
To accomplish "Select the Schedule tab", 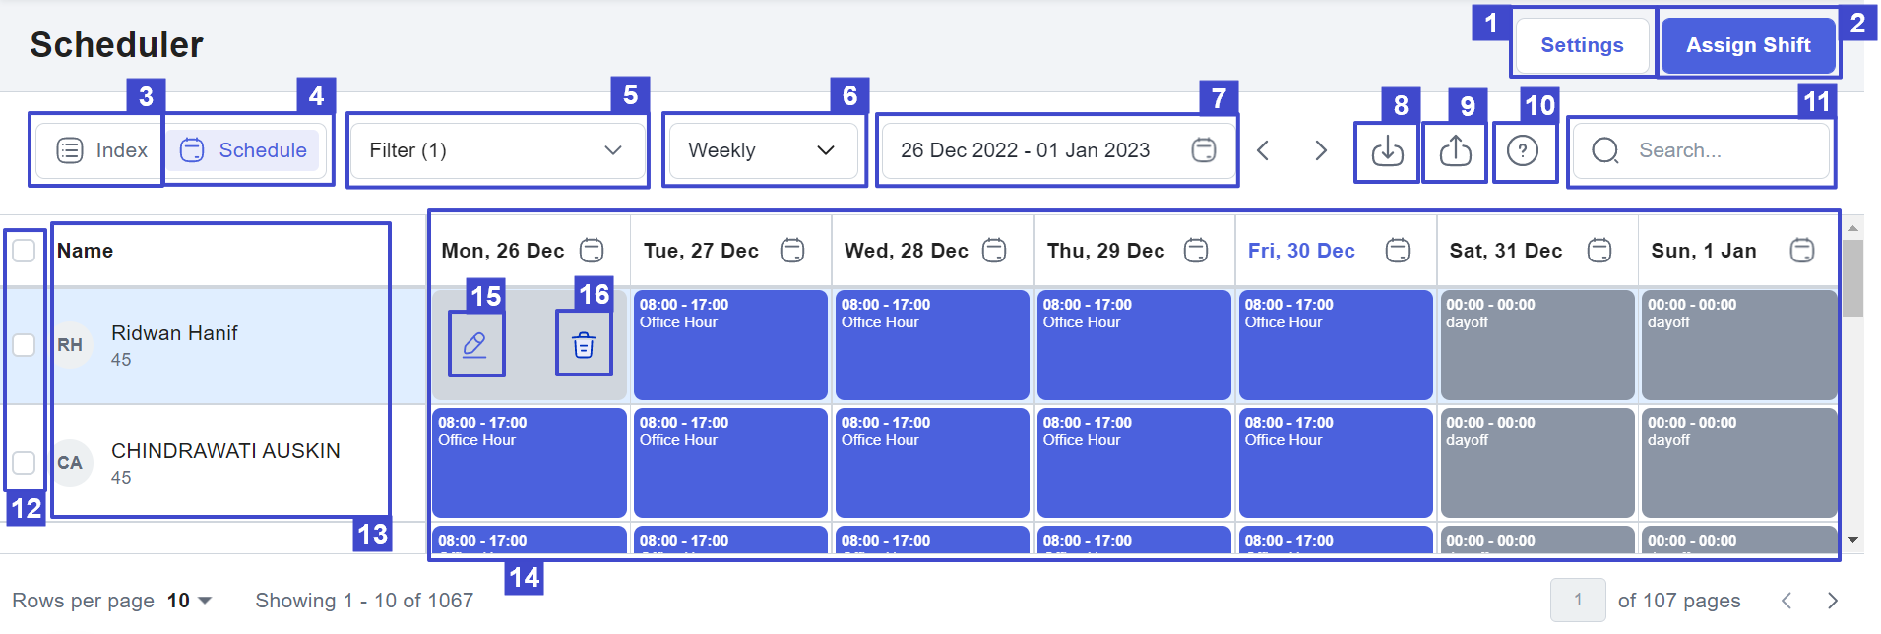I will [243, 150].
